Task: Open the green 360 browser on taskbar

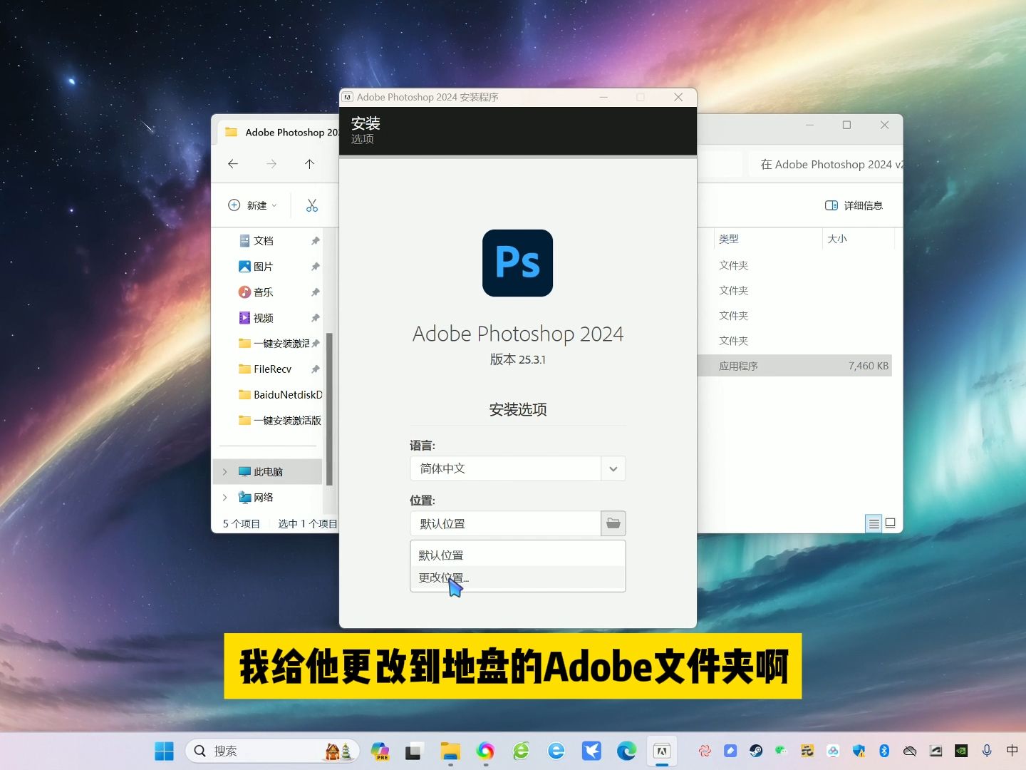Action: [521, 751]
